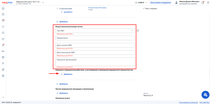Viewport: 210px width, 104px height.
Task: Expand the clinic selector chevron
Action: [43, 3]
